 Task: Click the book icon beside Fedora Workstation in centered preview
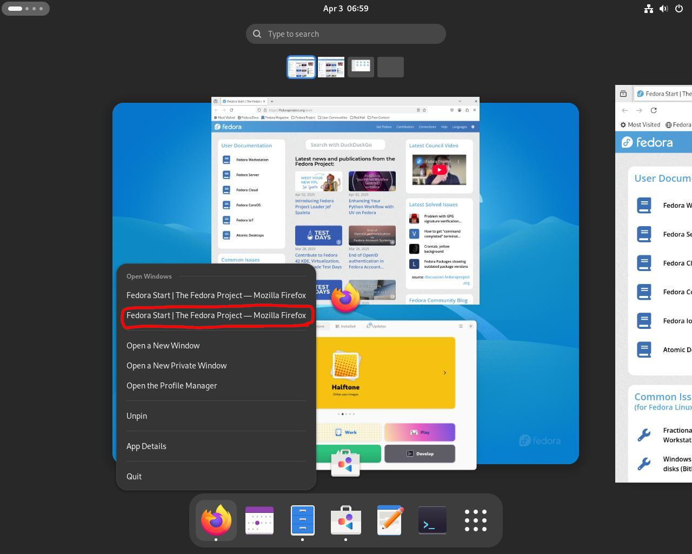227,160
